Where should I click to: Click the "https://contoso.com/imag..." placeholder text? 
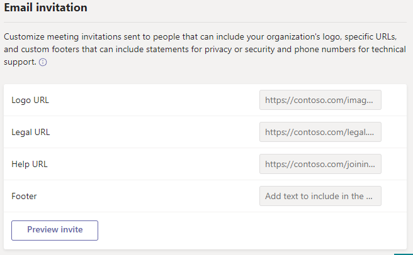[319, 100]
